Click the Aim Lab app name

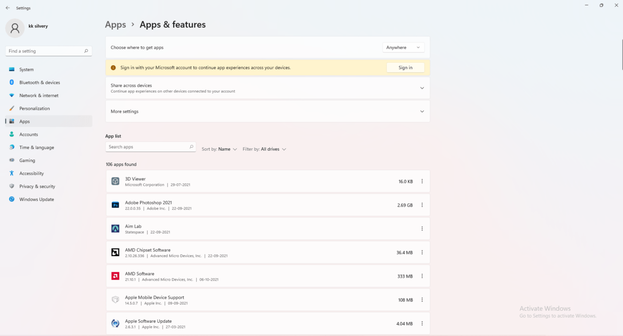coord(133,227)
